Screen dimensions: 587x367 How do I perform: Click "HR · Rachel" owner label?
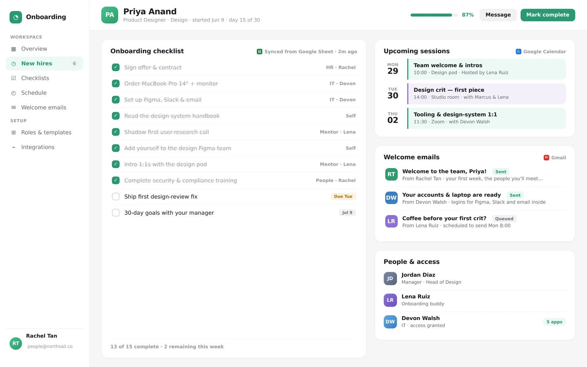coord(341,68)
